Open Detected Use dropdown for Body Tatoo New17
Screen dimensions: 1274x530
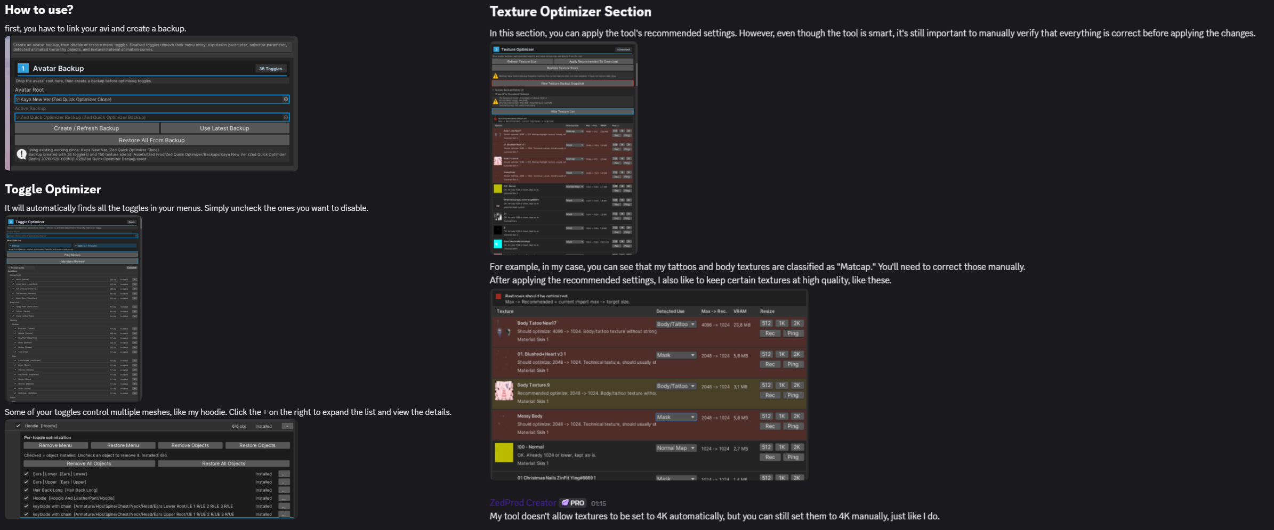pos(676,324)
